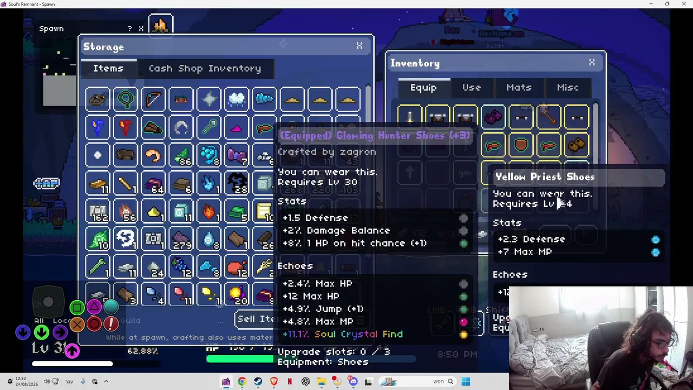Close the Storage window
693x390 pixels.
[x=359, y=47]
